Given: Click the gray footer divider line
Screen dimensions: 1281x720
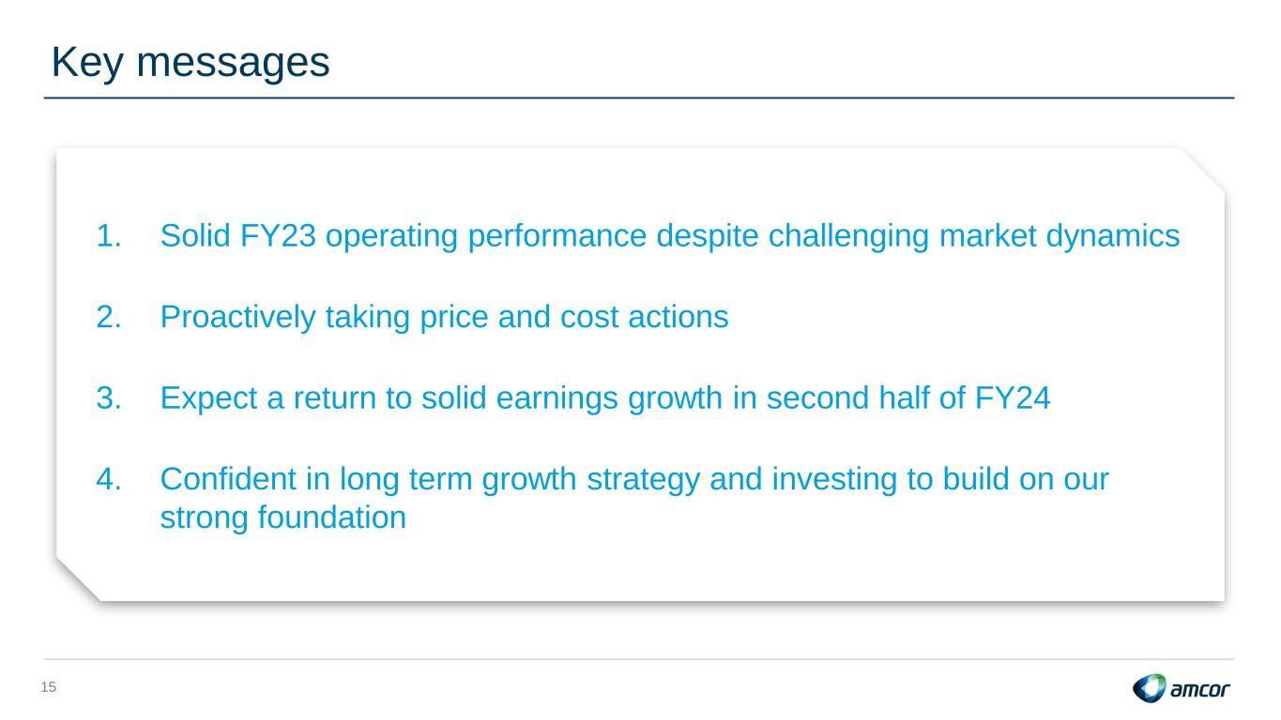Looking at the screenshot, I should point(640,659).
